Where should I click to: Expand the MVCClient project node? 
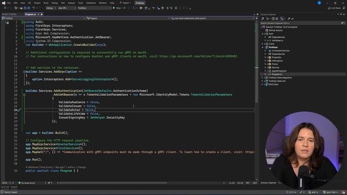[x=262, y=84]
